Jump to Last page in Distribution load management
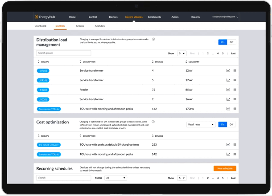 pyautogui.click(x=233, y=53)
